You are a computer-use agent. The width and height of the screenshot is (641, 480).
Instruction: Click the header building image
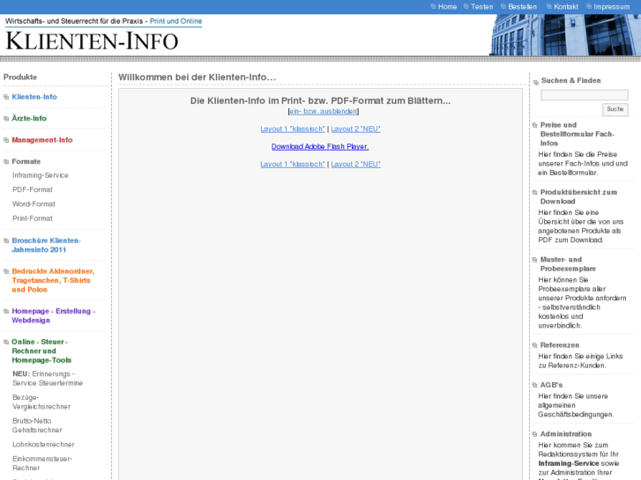pyautogui.click(x=565, y=34)
